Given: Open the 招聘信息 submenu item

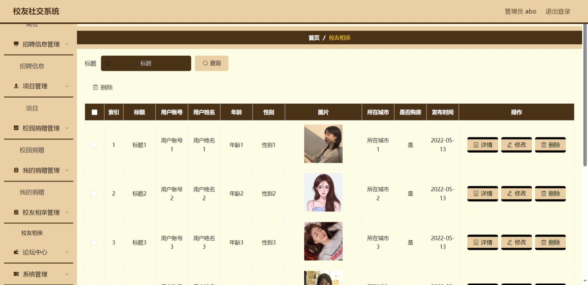Looking at the screenshot, I should pyautogui.click(x=32, y=66).
